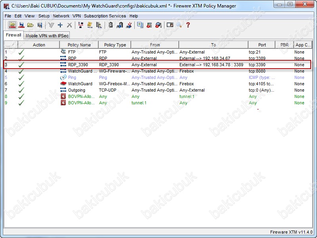Viewport: 317px width, 238px height.
Task: Click the red Firebox icon beside WG-Firebox-M policy
Action: 63,84
